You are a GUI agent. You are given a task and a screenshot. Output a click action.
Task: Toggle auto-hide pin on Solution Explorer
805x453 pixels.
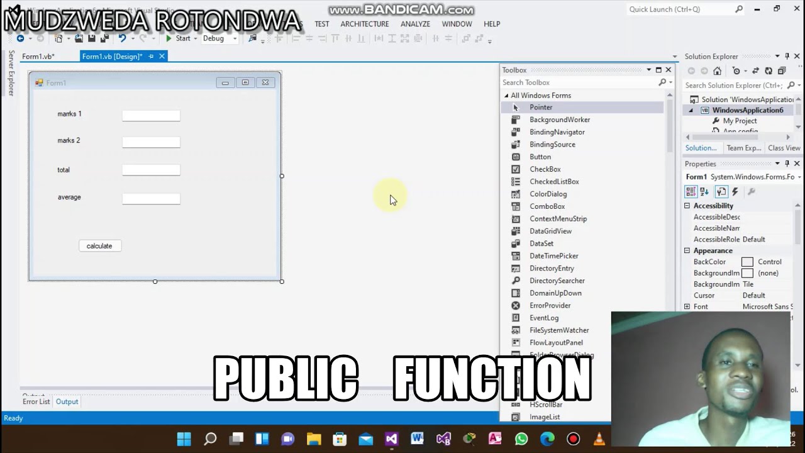787,57
